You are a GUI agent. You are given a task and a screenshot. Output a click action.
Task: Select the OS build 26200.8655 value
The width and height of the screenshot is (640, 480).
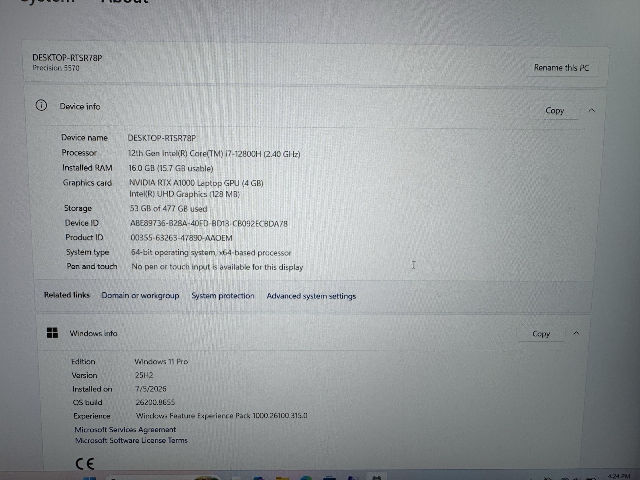(155, 402)
